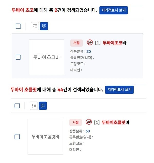The image size is (154, 163).
Task: Open the 두바이초코바 trademark title link
Action: pos(114,43)
